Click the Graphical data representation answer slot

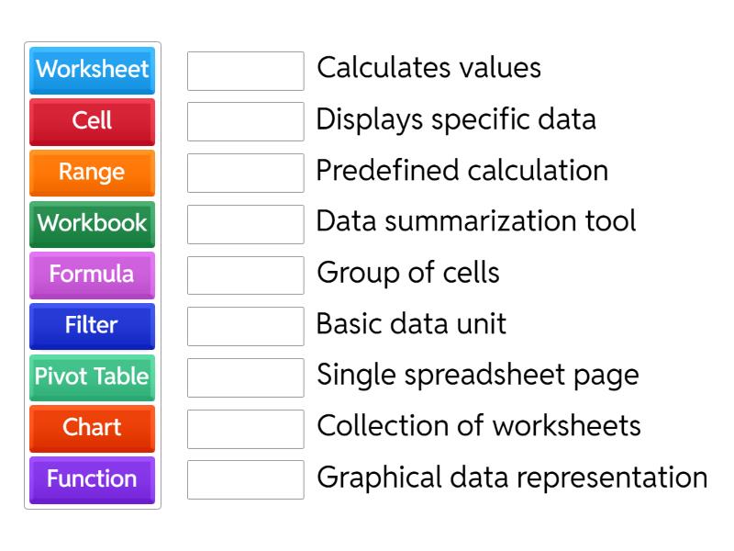coord(245,479)
